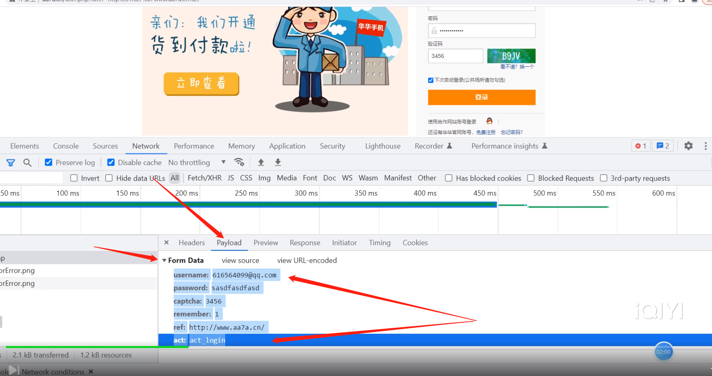Enable the Invert filter checkbox
Screen dimensions: 712x376
click(74, 178)
